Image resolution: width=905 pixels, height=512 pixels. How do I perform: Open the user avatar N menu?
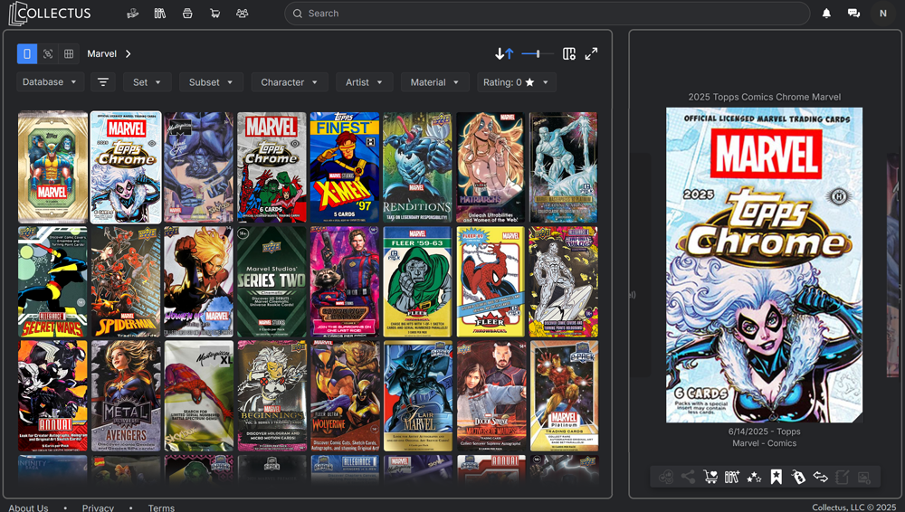882,14
